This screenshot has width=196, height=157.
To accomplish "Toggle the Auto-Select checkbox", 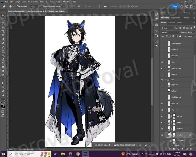I will point(17,6).
